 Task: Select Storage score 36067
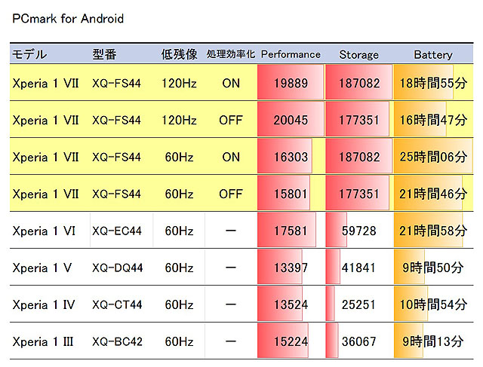tap(359, 341)
